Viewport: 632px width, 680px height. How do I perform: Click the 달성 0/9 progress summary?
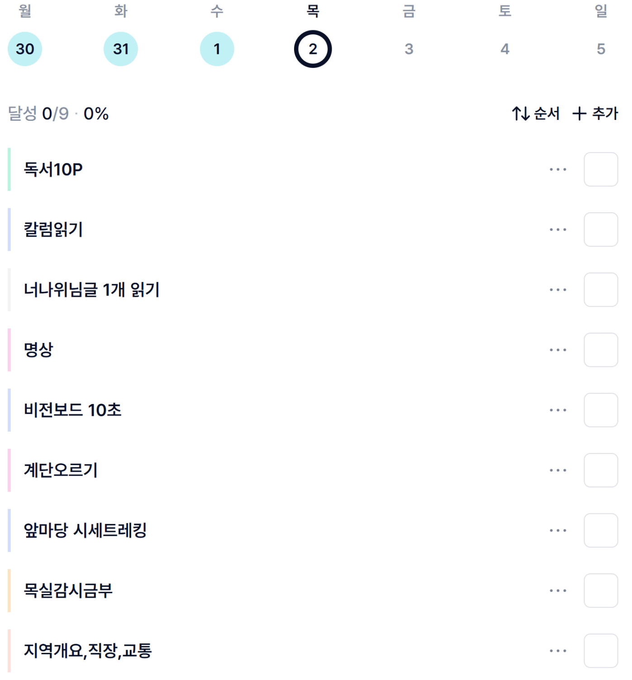click(x=58, y=114)
